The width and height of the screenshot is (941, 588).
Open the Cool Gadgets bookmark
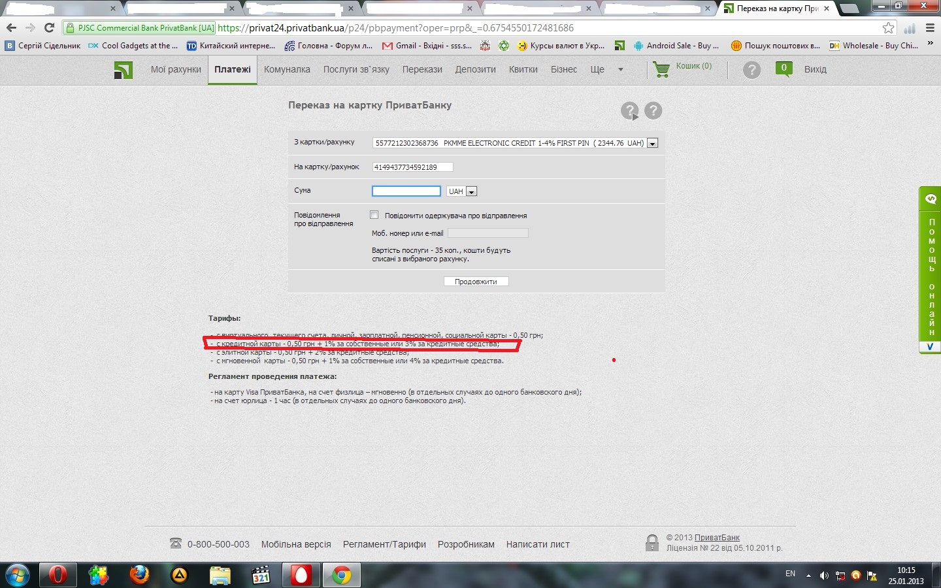pos(133,46)
